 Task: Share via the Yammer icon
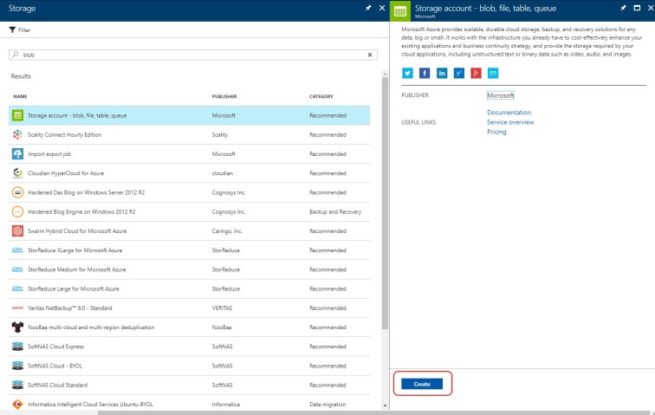pyautogui.click(x=458, y=73)
